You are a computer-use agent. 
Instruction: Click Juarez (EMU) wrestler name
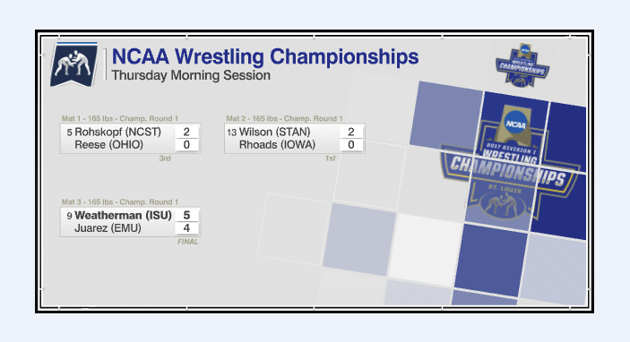point(108,228)
